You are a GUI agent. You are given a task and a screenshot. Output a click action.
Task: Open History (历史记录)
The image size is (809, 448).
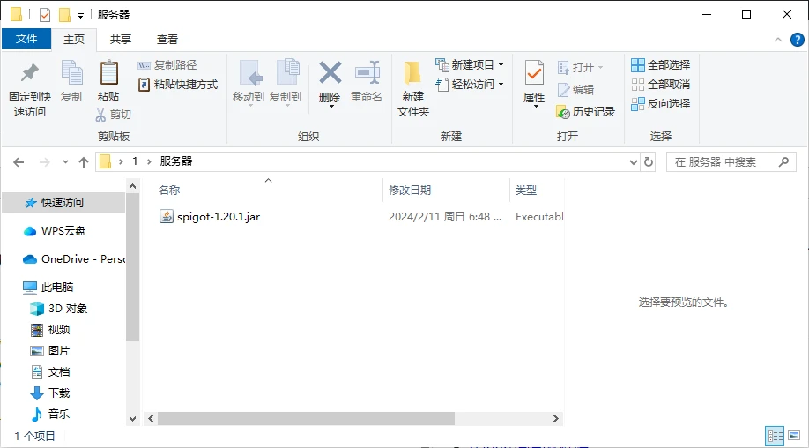(x=585, y=111)
